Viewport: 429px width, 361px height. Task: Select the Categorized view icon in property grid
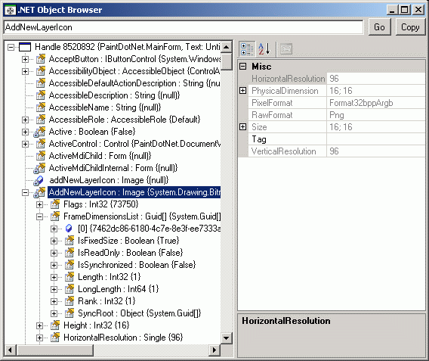click(247, 49)
